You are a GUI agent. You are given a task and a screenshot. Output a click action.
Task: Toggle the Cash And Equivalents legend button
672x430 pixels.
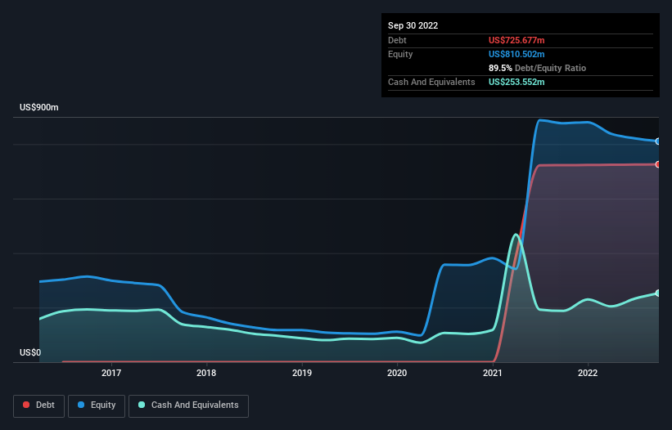tap(188, 405)
